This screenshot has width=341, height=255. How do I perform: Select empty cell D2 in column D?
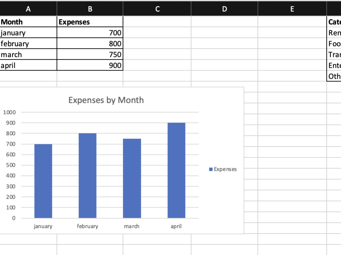coord(224,33)
